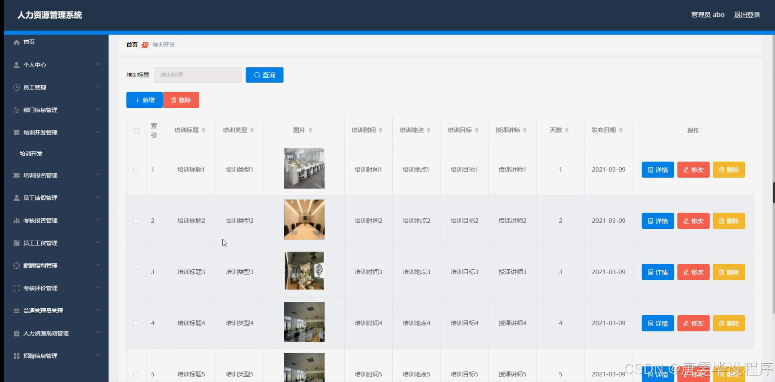The image size is (775, 382).
Task: Click the 培训开发管理 sidebar icon
Action: coord(16,133)
